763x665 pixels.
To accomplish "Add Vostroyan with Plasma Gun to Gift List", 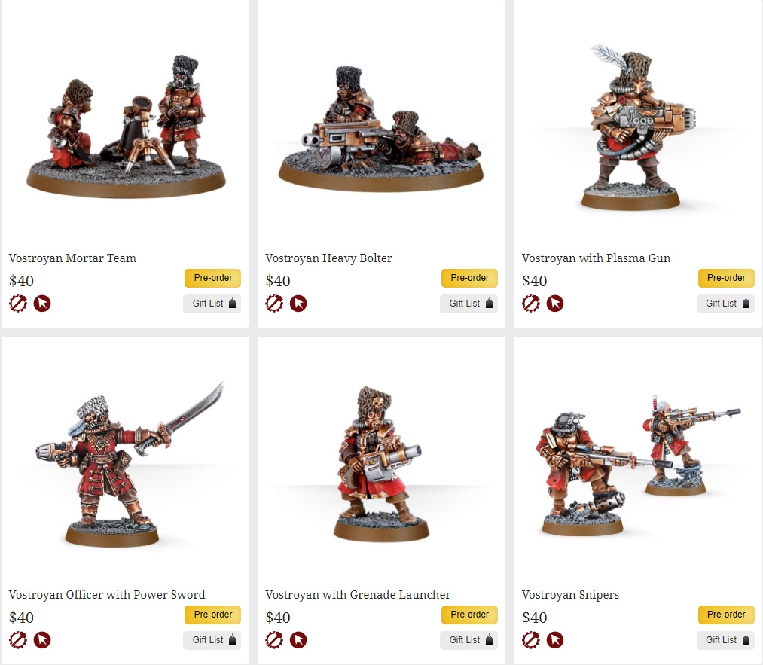I will click(725, 304).
